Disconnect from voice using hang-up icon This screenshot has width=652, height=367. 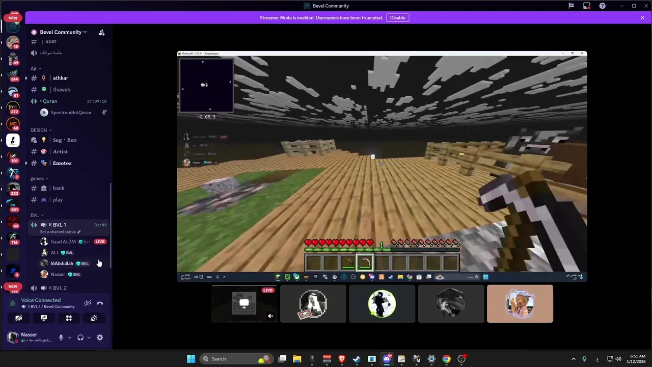(x=100, y=303)
